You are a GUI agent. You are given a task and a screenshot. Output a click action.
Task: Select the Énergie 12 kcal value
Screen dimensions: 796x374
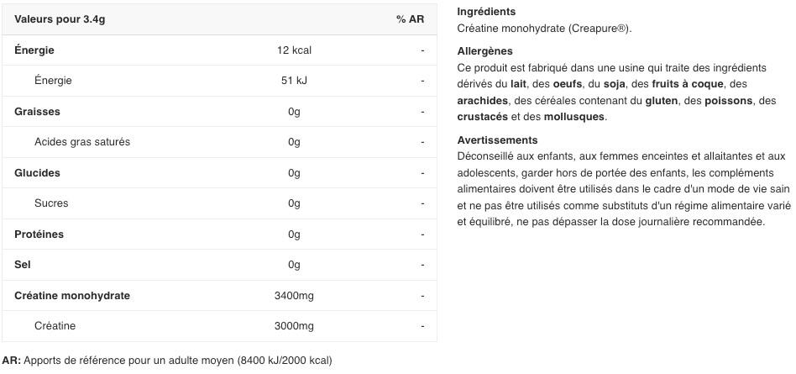click(x=294, y=50)
